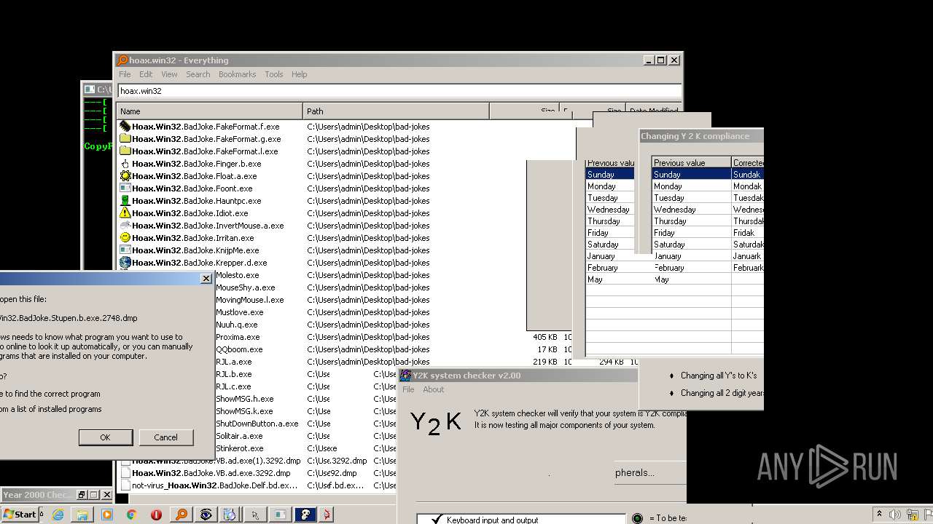Click the Y2K system checker title icon
The height and width of the screenshot is (524, 933).
(405, 376)
